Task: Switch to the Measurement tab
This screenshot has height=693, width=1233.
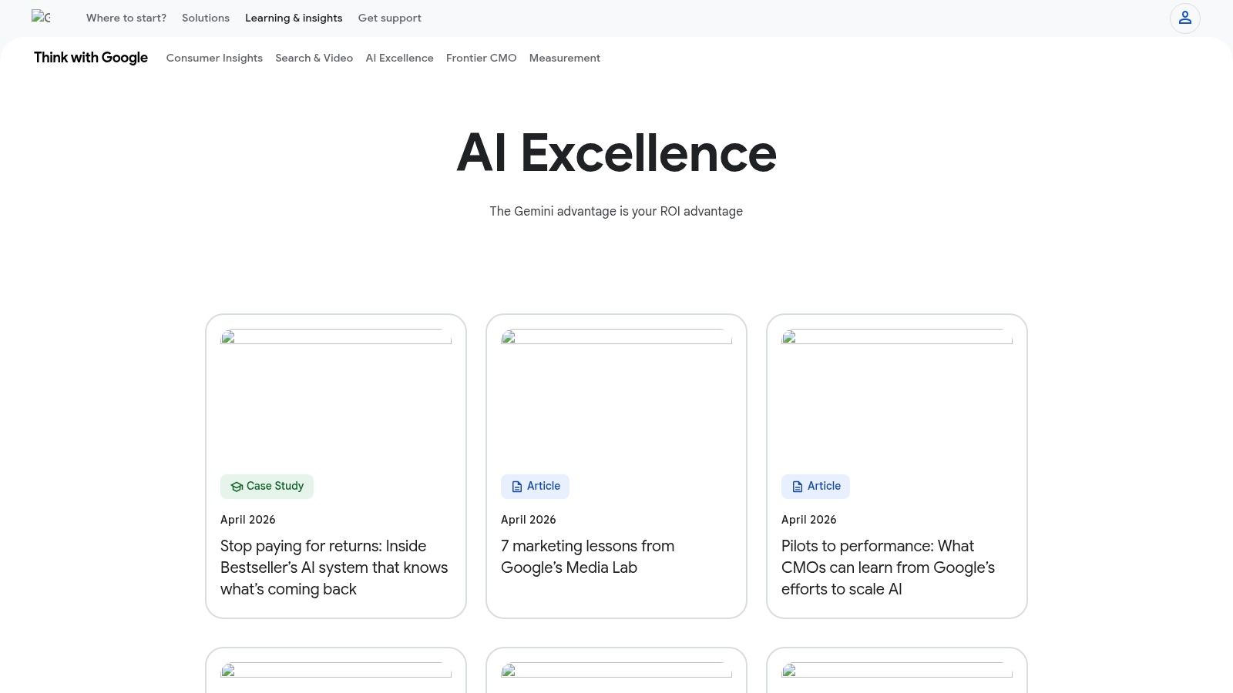Action: coord(564,58)
